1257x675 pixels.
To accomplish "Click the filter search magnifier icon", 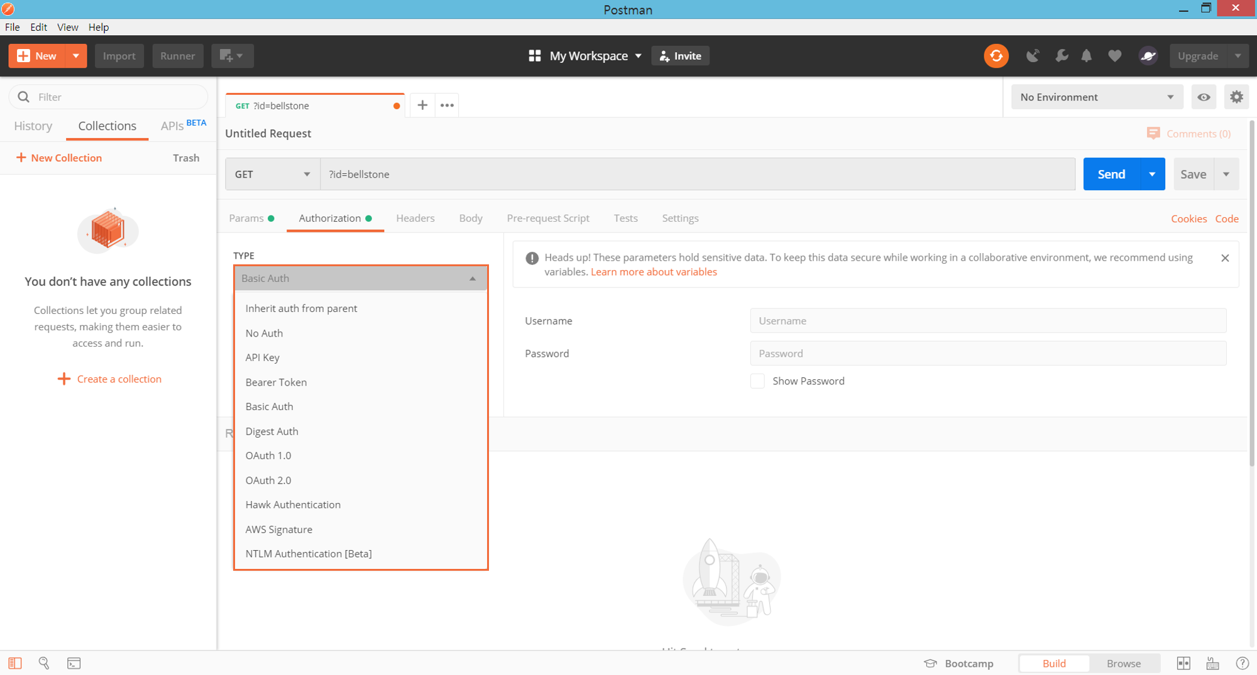I will [24, 97].
